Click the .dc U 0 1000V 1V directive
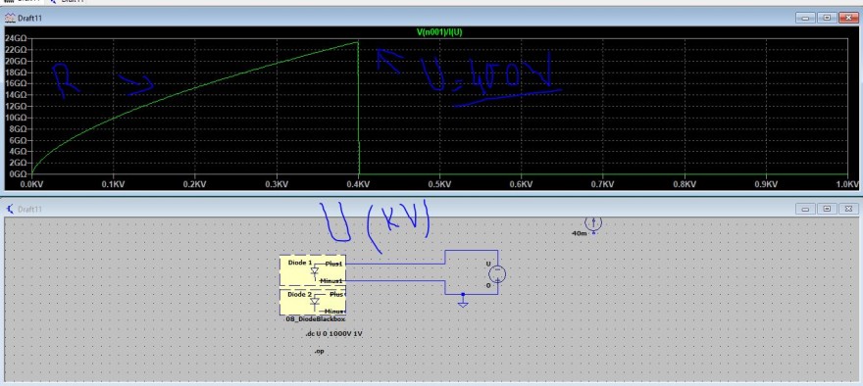 (x=333, y=334)
